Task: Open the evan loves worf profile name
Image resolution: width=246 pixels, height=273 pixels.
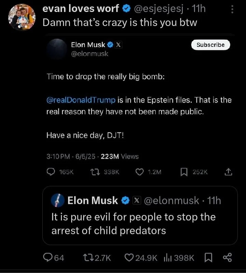Action: tap(81, 9)
